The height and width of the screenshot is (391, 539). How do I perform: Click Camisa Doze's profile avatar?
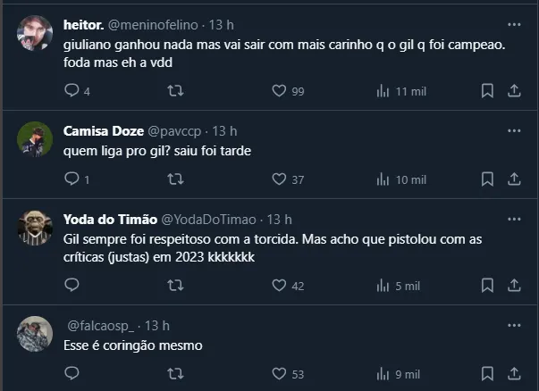point(35,138)
